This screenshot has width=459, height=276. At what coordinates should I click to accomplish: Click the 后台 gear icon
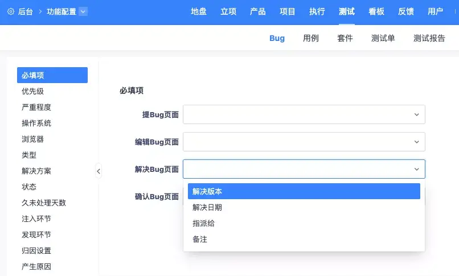[11, 12]
